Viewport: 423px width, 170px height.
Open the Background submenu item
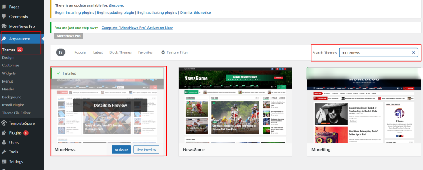(x=12, y=97)
